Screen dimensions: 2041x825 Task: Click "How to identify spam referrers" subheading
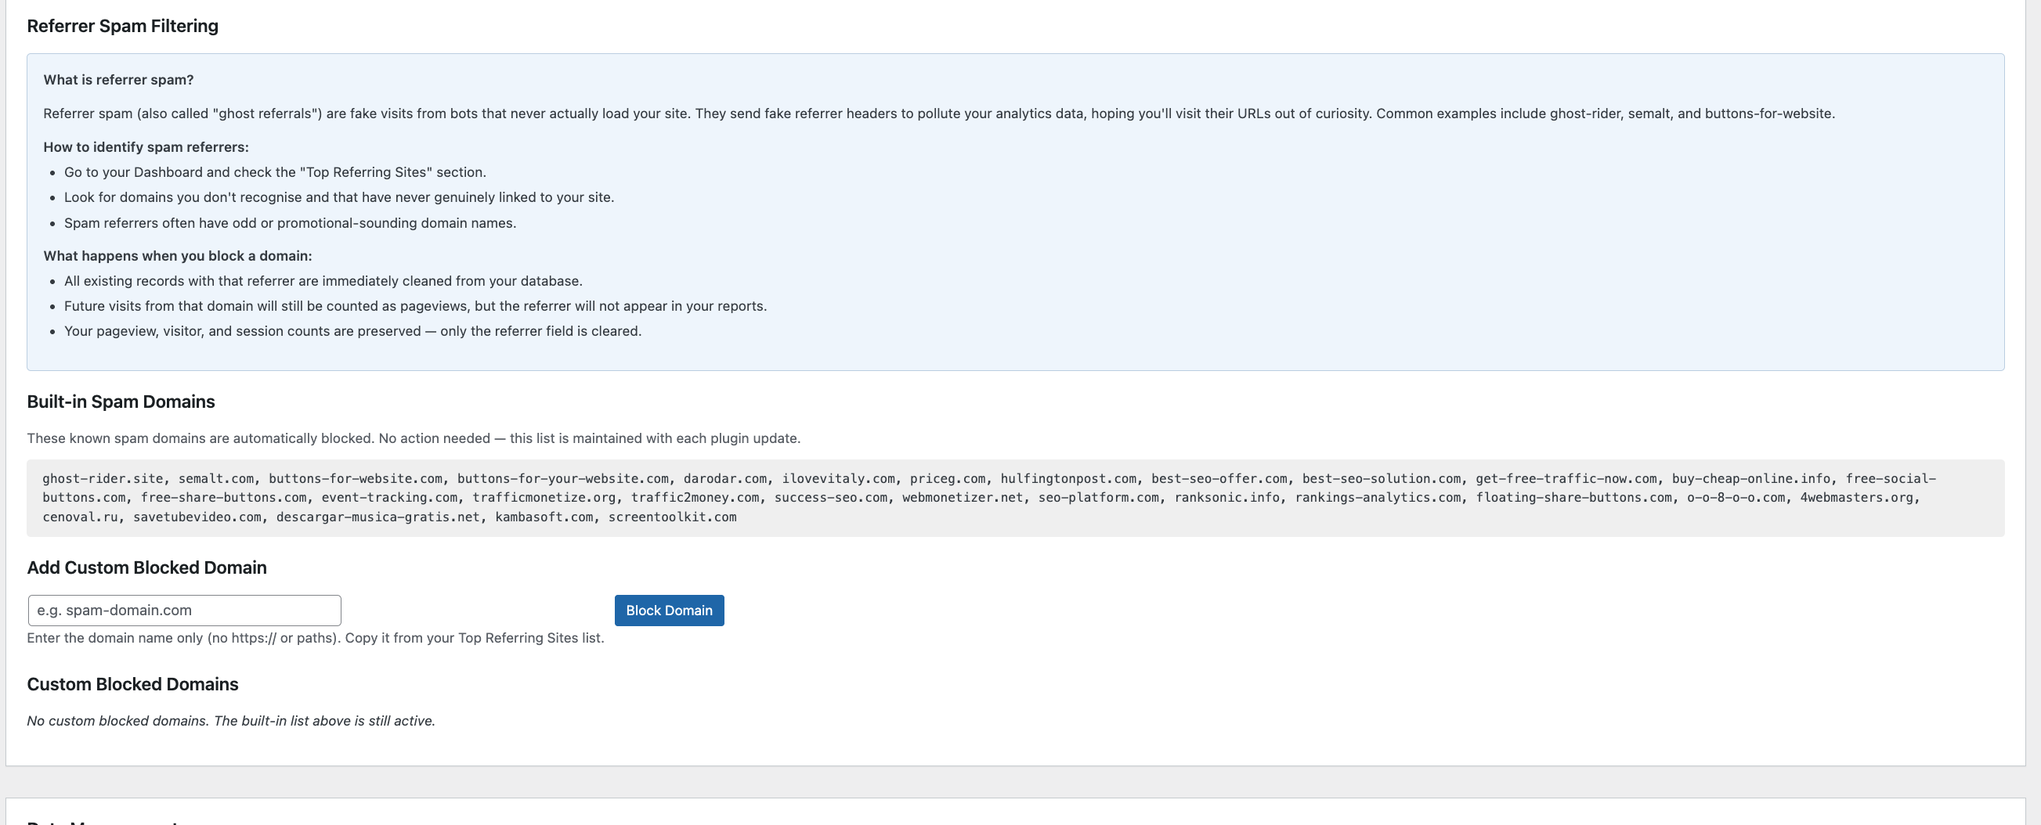[146, 147]
